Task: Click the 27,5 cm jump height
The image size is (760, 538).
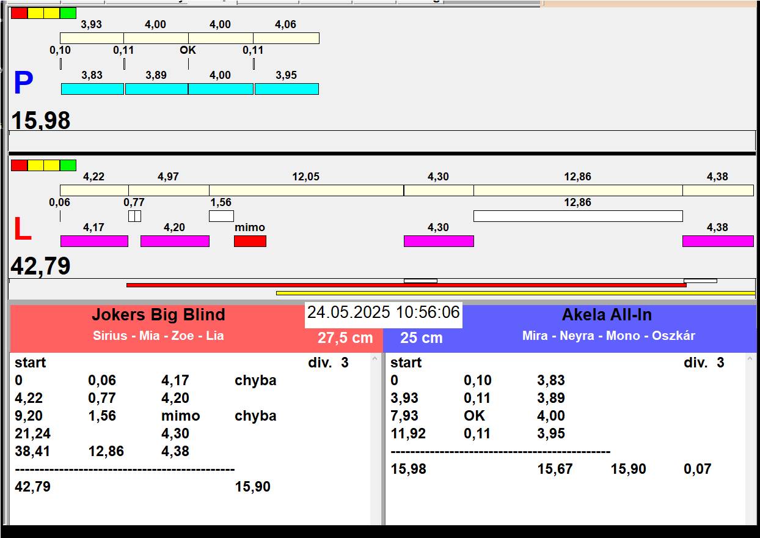Action: 345,338
